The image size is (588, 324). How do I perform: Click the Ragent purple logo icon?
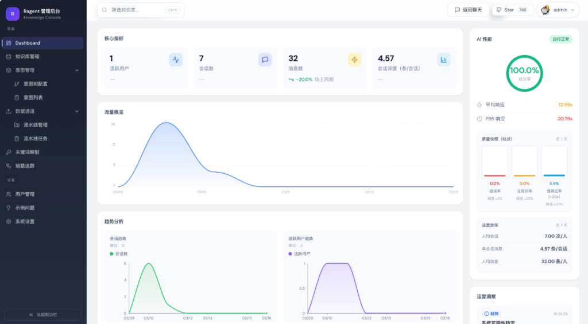(13, 14)
